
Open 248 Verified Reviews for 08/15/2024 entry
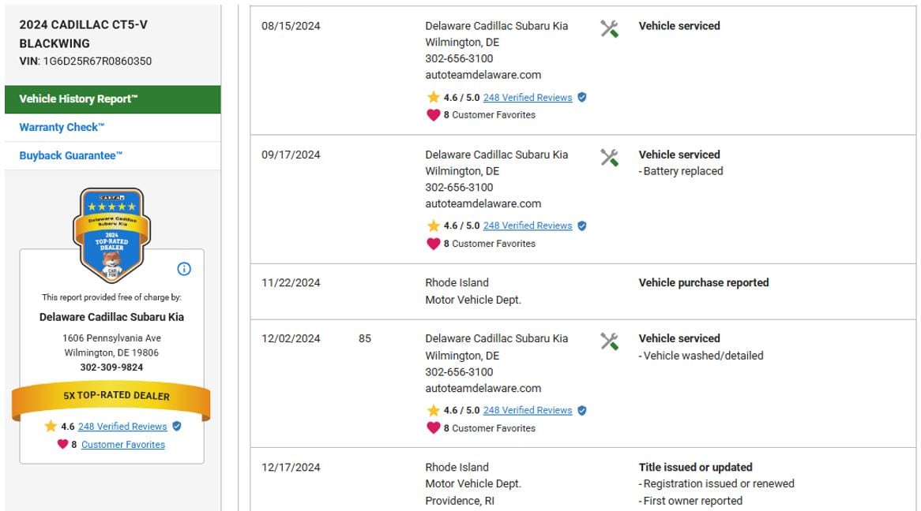click(x=528, y=98)
